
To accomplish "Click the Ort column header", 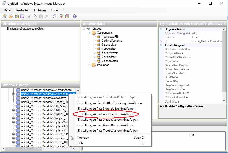I will (192, 135).
